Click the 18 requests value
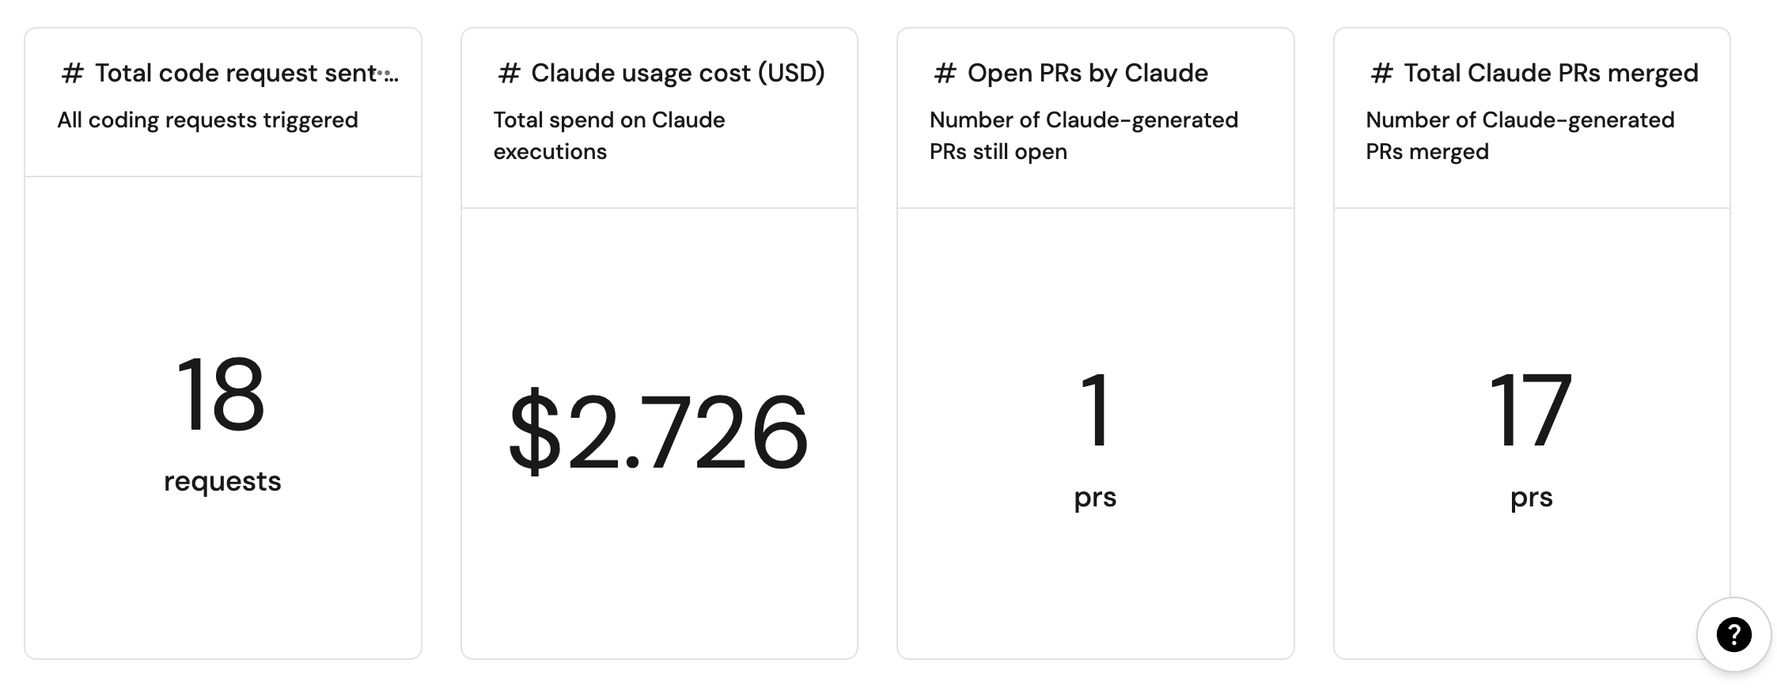The height and width of the screenshot is (690, 1777). point(221,396)
